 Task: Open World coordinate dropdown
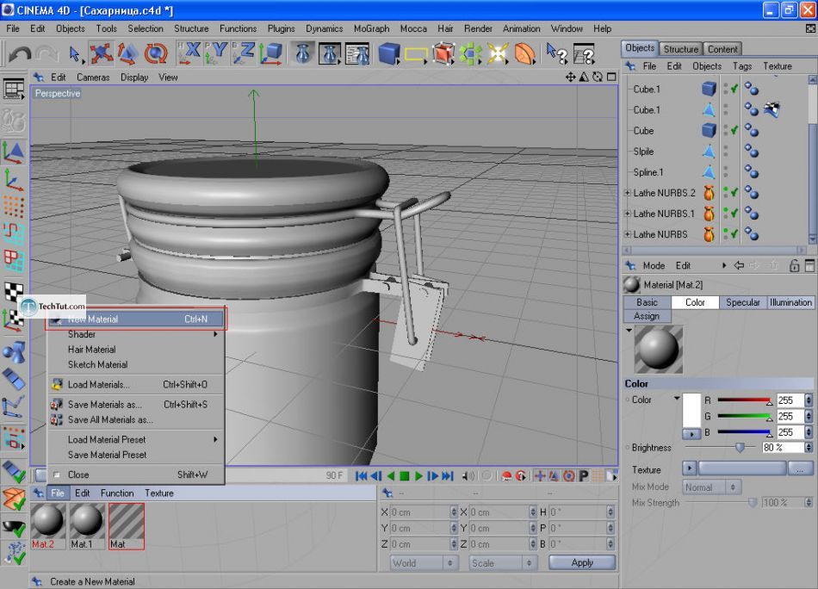tap(423, 563)
